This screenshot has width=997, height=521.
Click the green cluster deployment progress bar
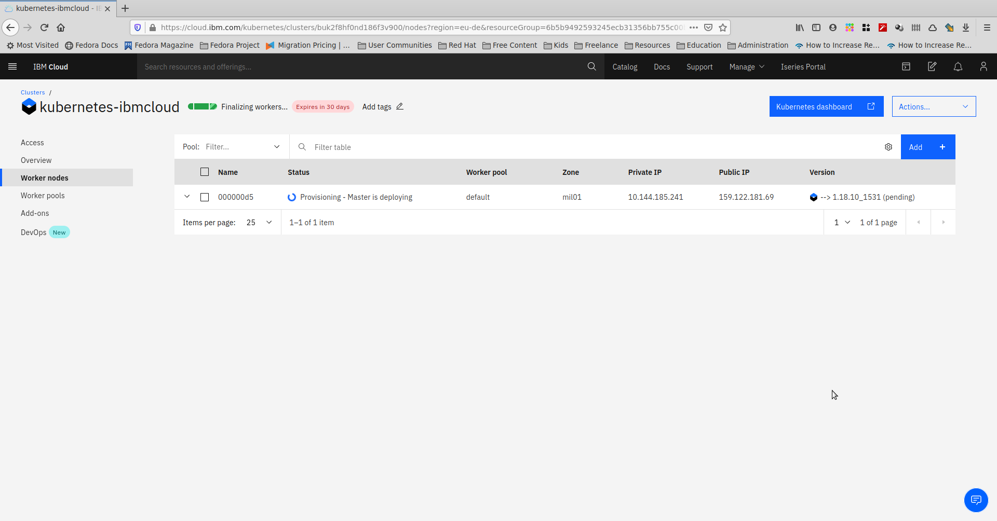click(x=203, y=106)
